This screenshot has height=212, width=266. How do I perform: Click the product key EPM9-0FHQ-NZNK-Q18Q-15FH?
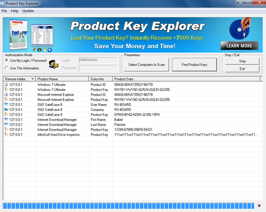tap(137, 114)
